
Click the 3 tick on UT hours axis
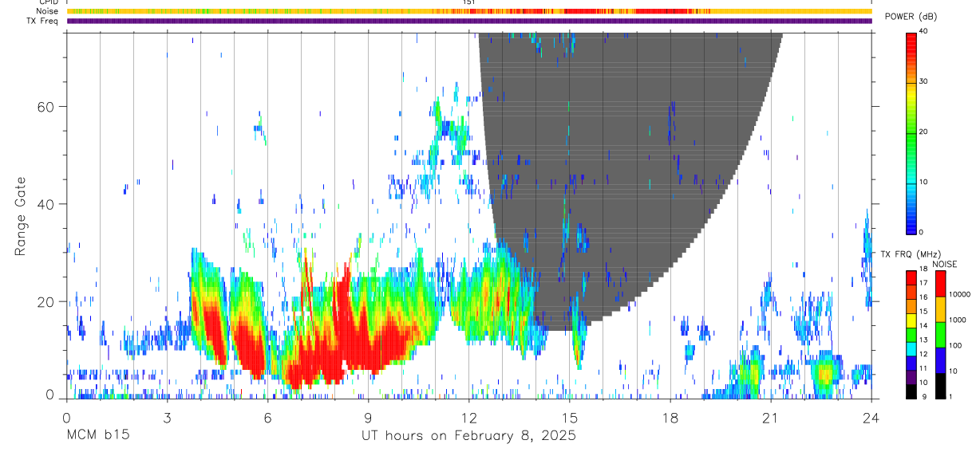point(167,417)
